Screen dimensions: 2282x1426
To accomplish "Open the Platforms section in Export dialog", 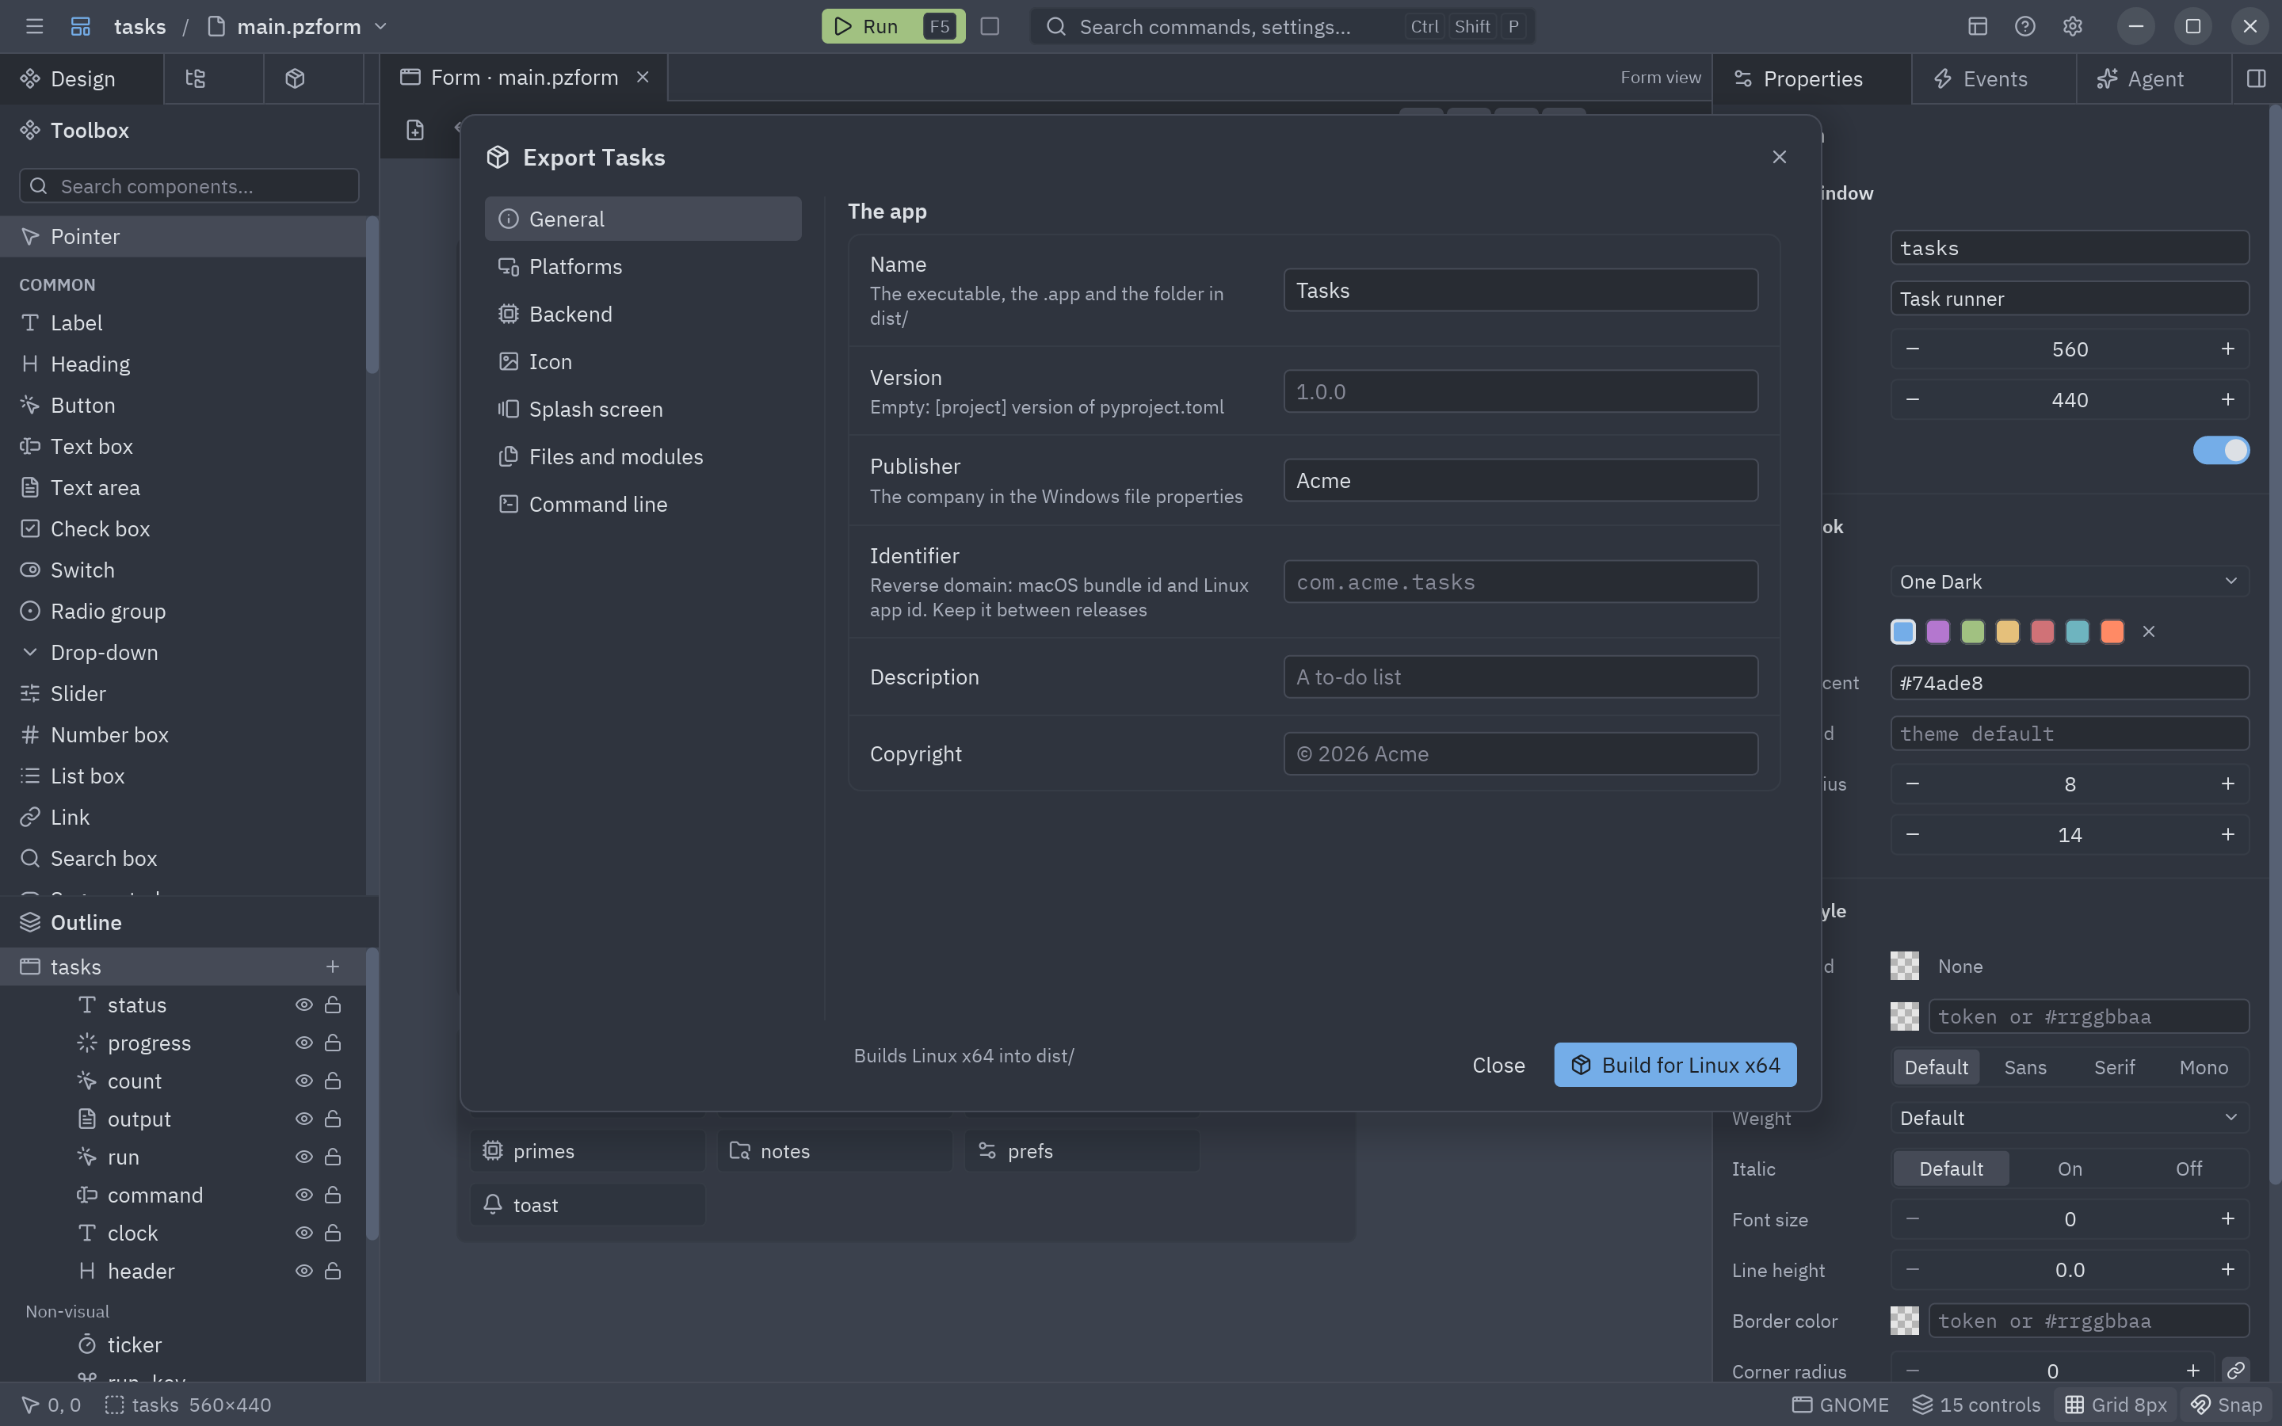I will 643,267.
